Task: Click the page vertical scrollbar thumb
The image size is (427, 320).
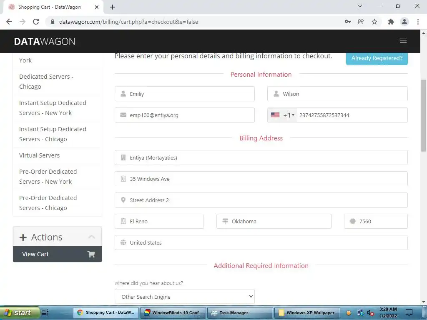Action: [x=424, y=116]
